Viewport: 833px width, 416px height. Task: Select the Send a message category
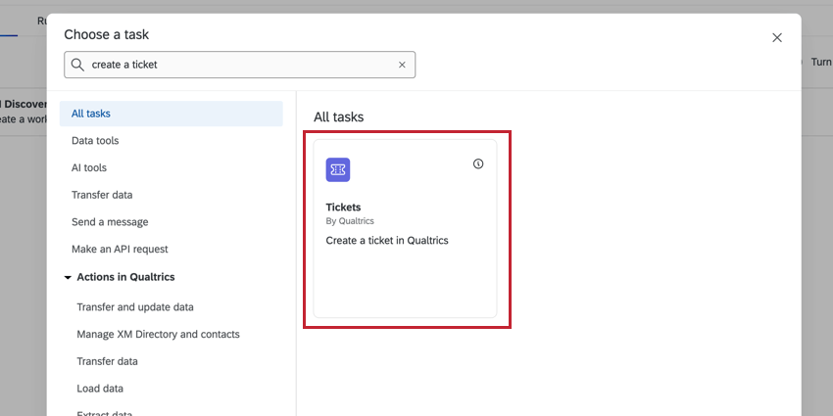click(x=110, y=222)
